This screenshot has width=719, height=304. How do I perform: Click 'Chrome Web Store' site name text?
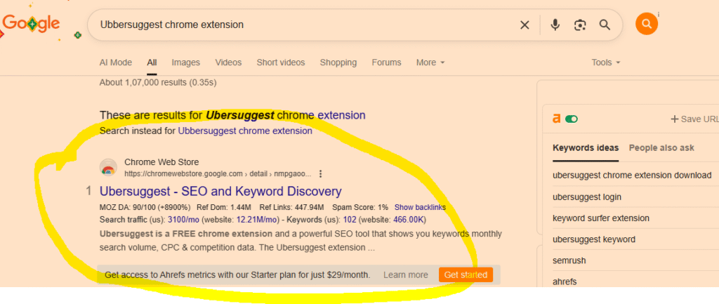coord(161,162)
